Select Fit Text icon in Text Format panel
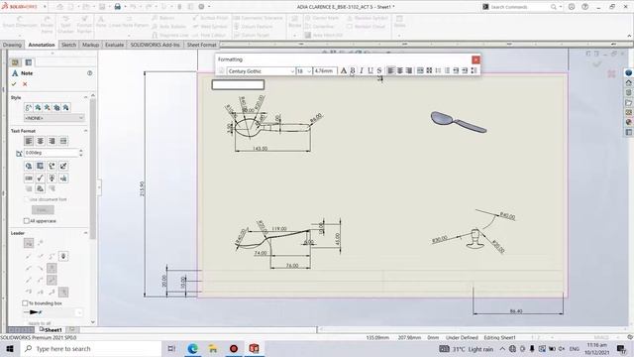This screenshot has width=634, height=357. tap(63, 141)
